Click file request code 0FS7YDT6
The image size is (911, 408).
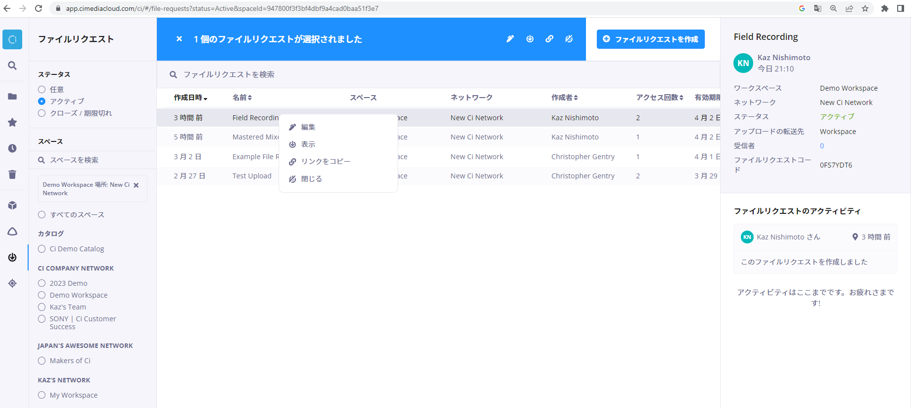836,165
